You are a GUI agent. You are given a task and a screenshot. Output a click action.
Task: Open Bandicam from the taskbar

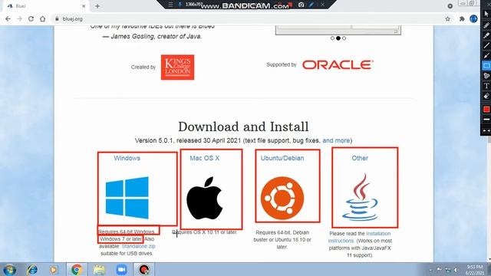[144, 270]
